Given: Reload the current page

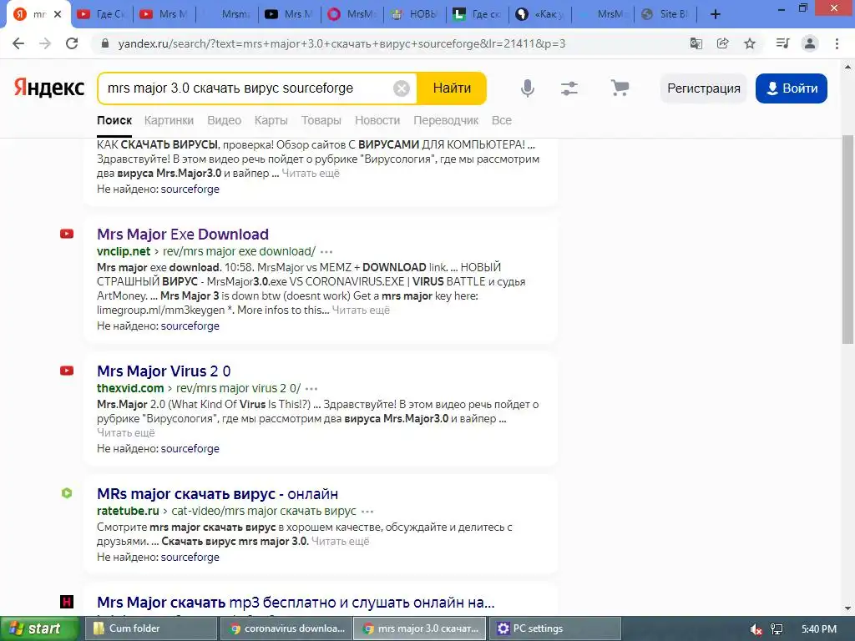Looking at the screenshot, I should coord(72,43).
